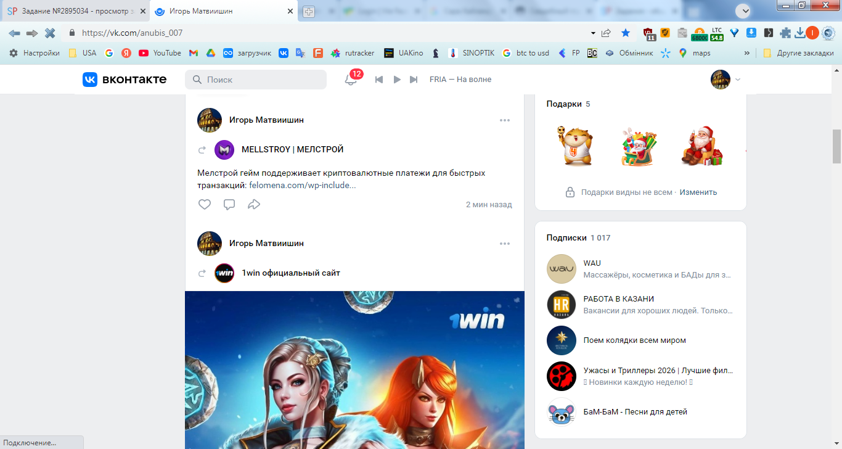The width and height of the screenshot is (842, 449).
Task: Open the tab search dropdown arrow
Action: (x=744, y=10)
